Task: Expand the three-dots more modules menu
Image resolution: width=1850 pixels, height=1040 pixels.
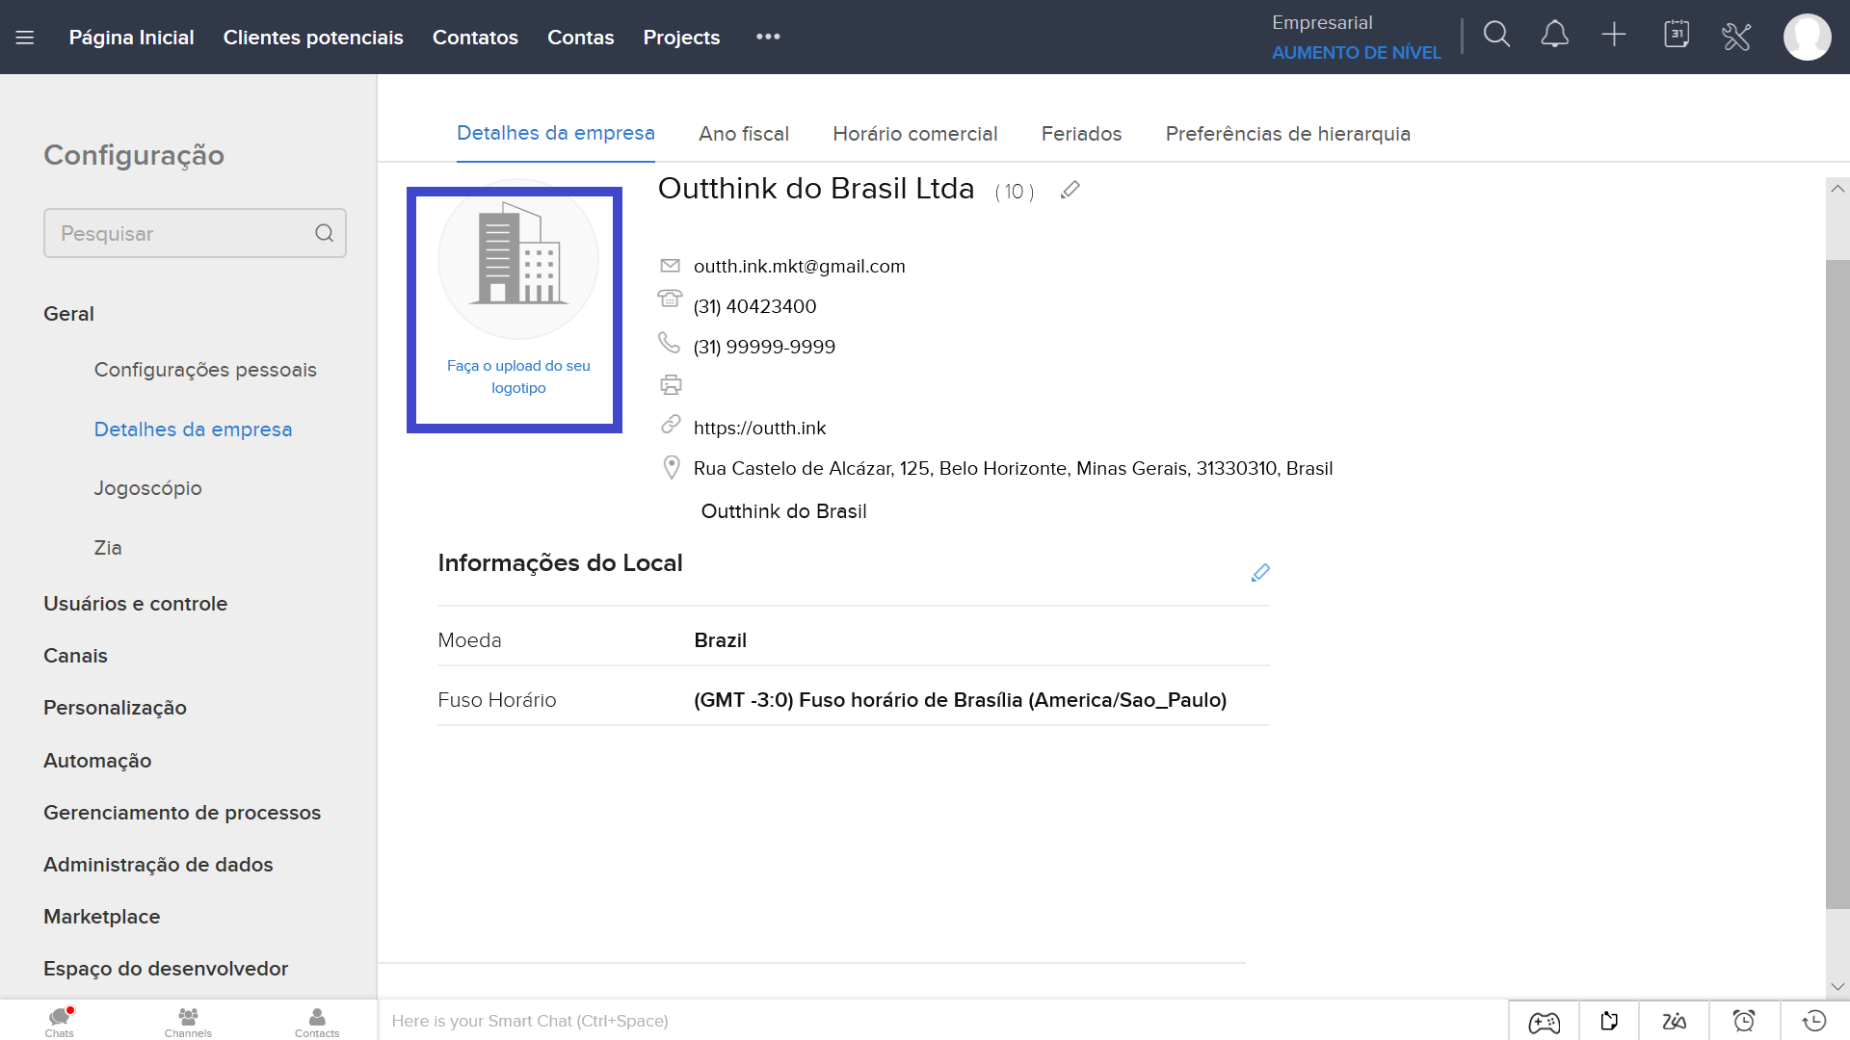Action: coord(768,37)
